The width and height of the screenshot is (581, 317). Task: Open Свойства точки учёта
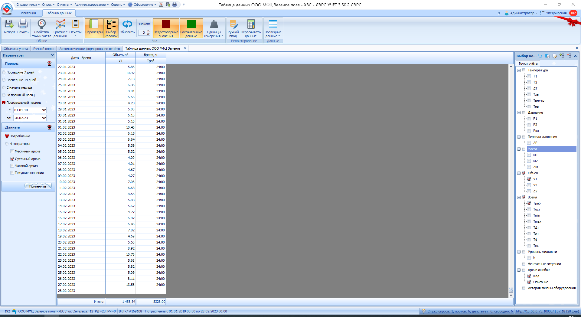click(x=42, y=28)
